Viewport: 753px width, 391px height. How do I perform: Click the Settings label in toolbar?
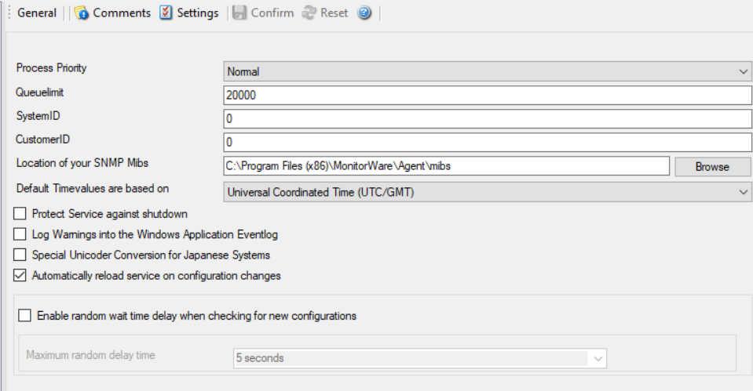[x=198, y=13]
